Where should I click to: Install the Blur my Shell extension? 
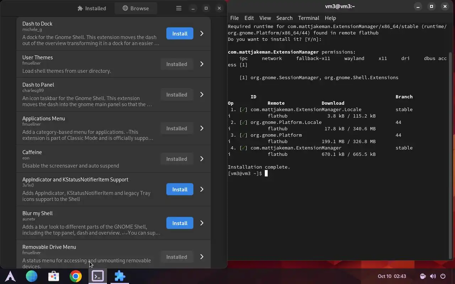coord(180,223)
